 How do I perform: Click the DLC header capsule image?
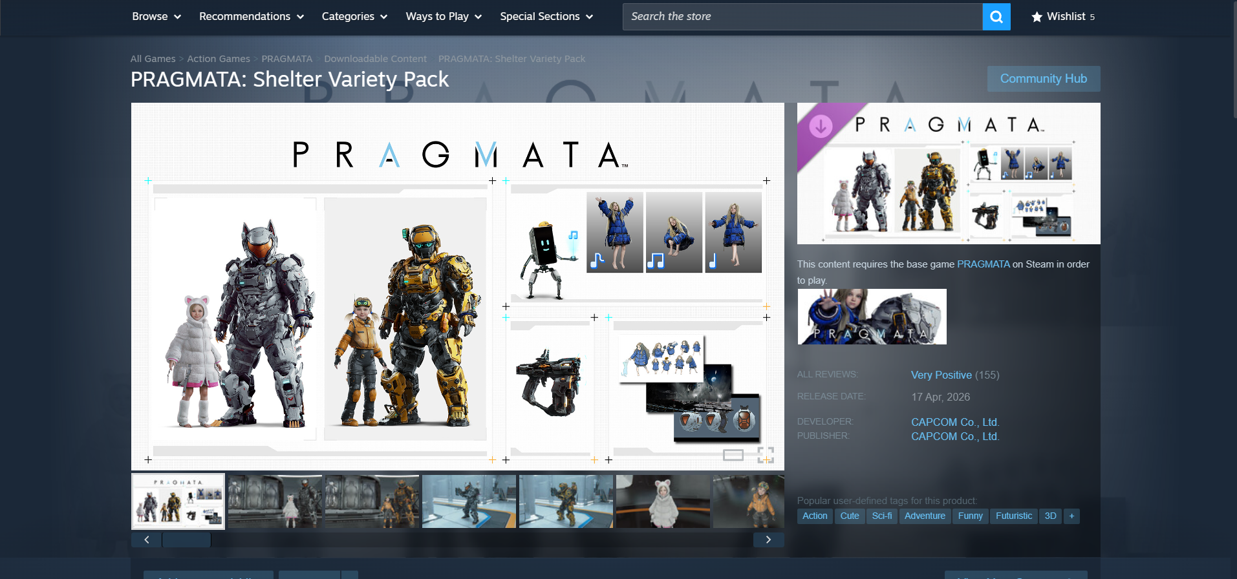coord(949,173)
